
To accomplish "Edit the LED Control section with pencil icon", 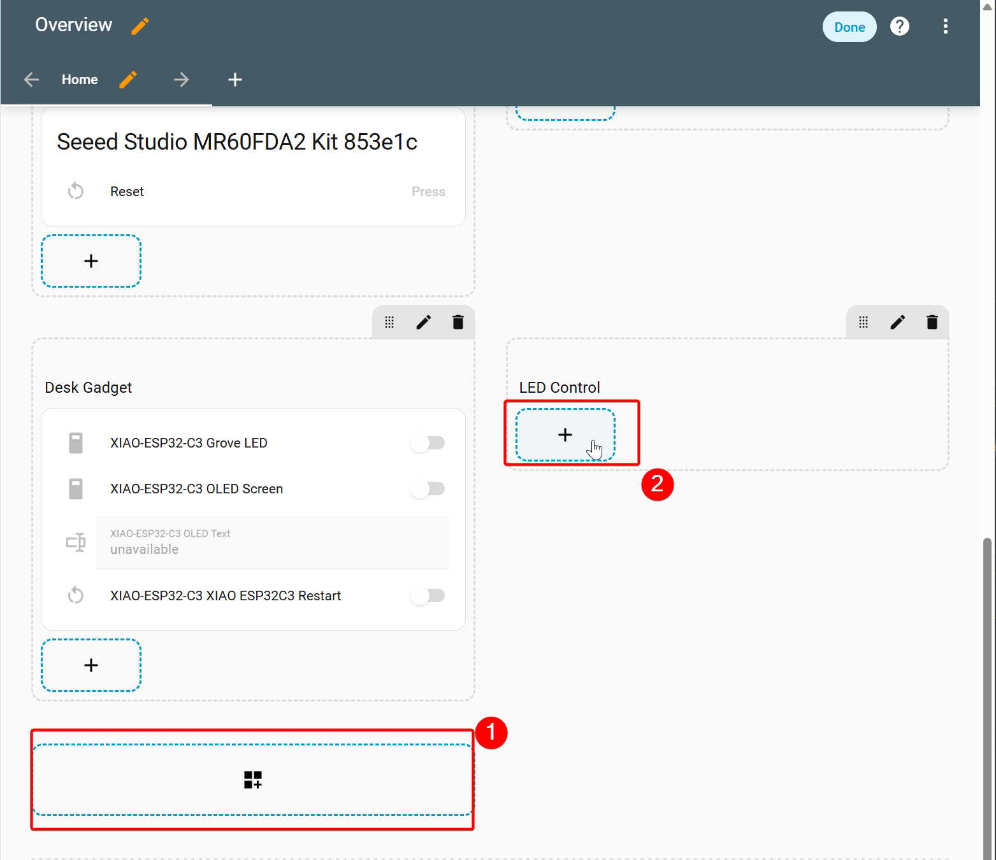I will point(897,323).
